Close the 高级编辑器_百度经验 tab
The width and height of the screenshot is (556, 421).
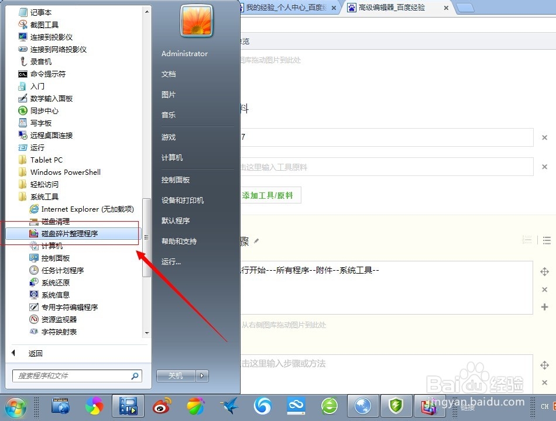click(446, 8)
